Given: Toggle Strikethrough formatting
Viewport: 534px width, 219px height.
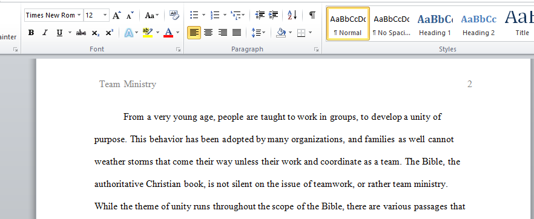Looking at the screenshot, I should (81, 33).
